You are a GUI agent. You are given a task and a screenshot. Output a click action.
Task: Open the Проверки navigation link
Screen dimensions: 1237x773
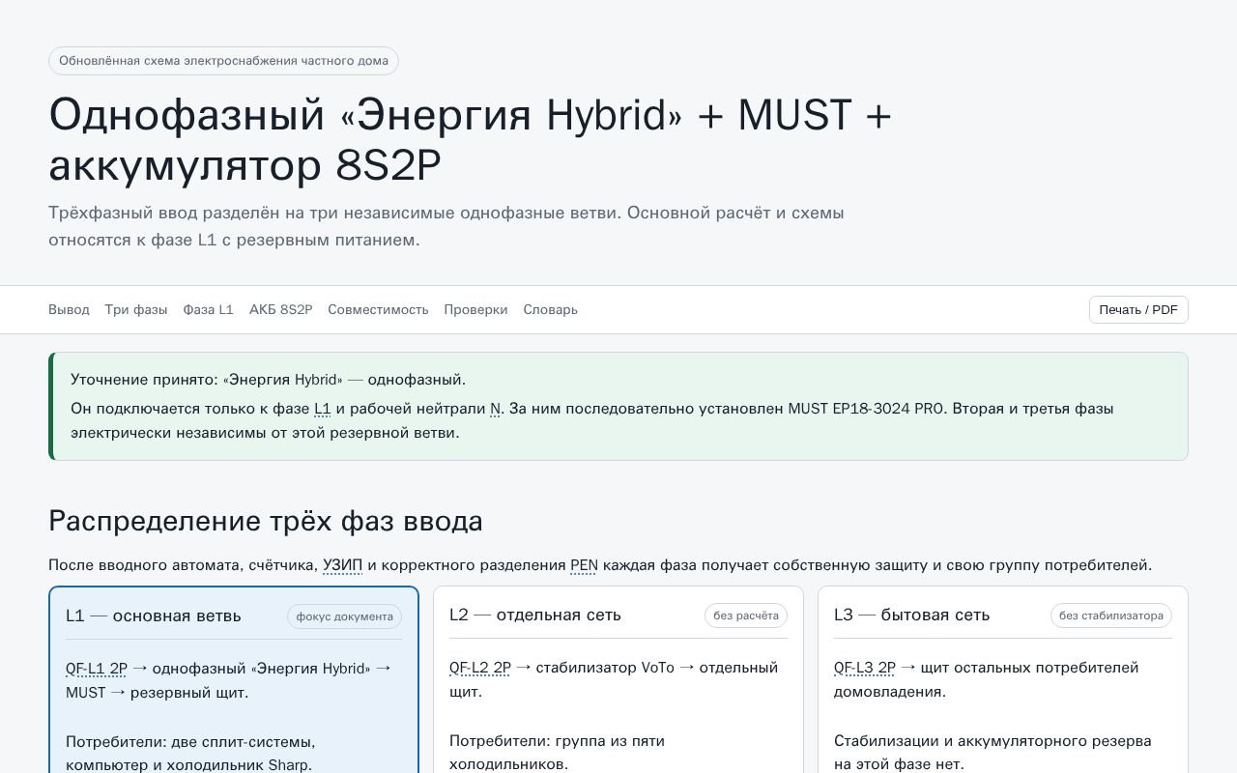pos(475,309)
